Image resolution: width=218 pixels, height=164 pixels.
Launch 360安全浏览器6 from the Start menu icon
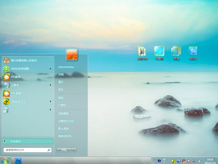tap(6, 69)
